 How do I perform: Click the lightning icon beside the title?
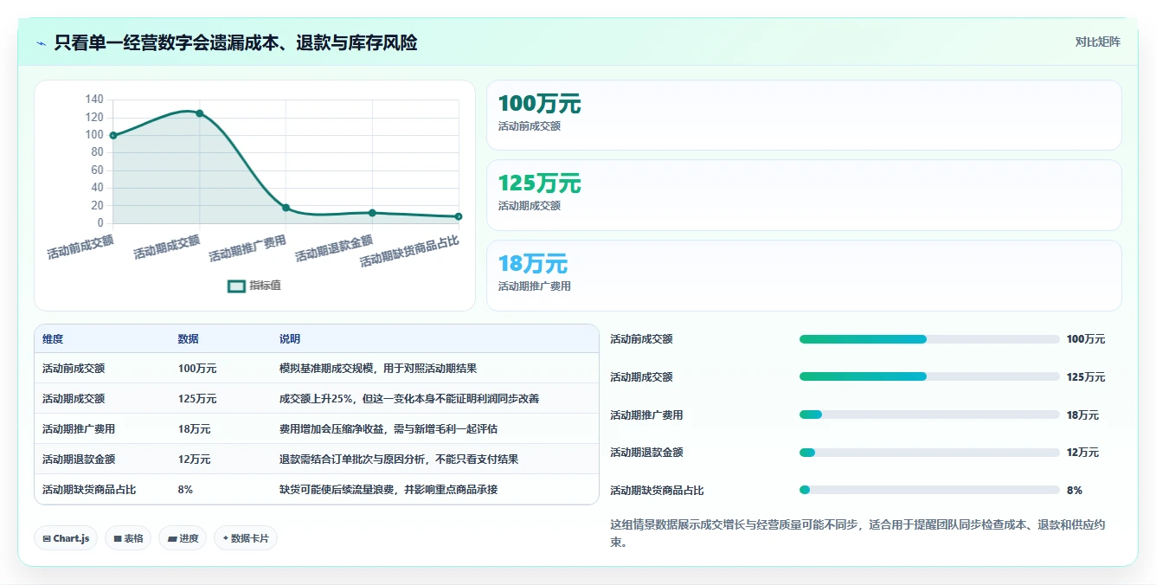[42, 42]
